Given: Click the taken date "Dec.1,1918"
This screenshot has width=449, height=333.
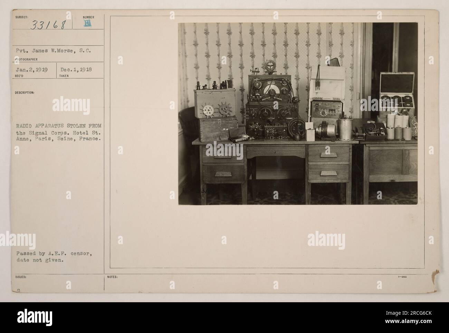Looking at the screenshot, I should click(77, 69).
